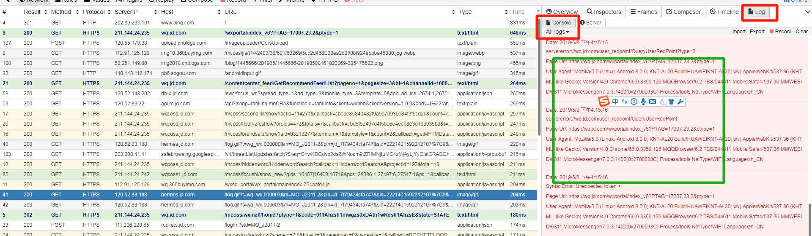The image size is (812, 236).
Task: Open the Overview tab
Action: [562, 12]
